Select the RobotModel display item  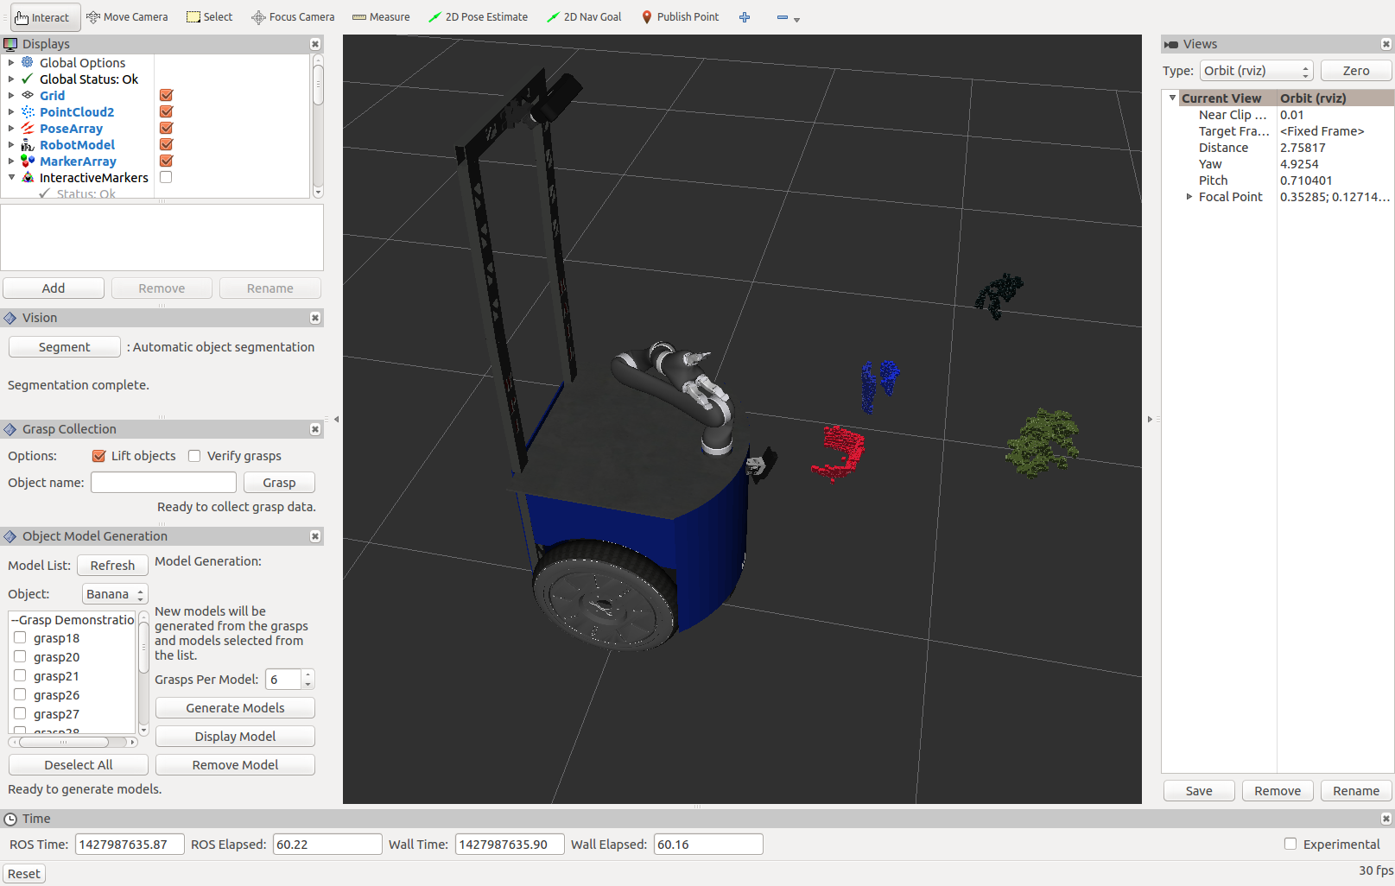tap(77, 145)
